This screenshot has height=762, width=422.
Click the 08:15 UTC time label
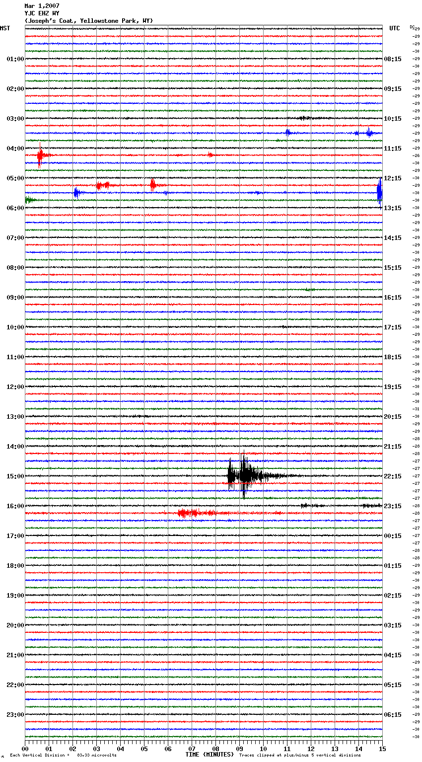(x=393, y=59)
